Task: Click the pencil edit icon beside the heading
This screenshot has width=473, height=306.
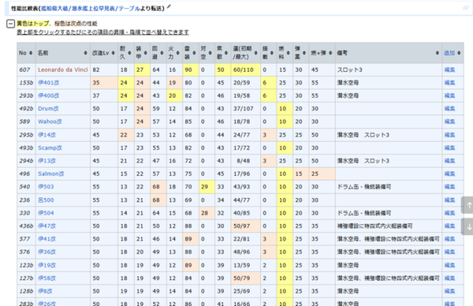Action: [x=169, y=6]
